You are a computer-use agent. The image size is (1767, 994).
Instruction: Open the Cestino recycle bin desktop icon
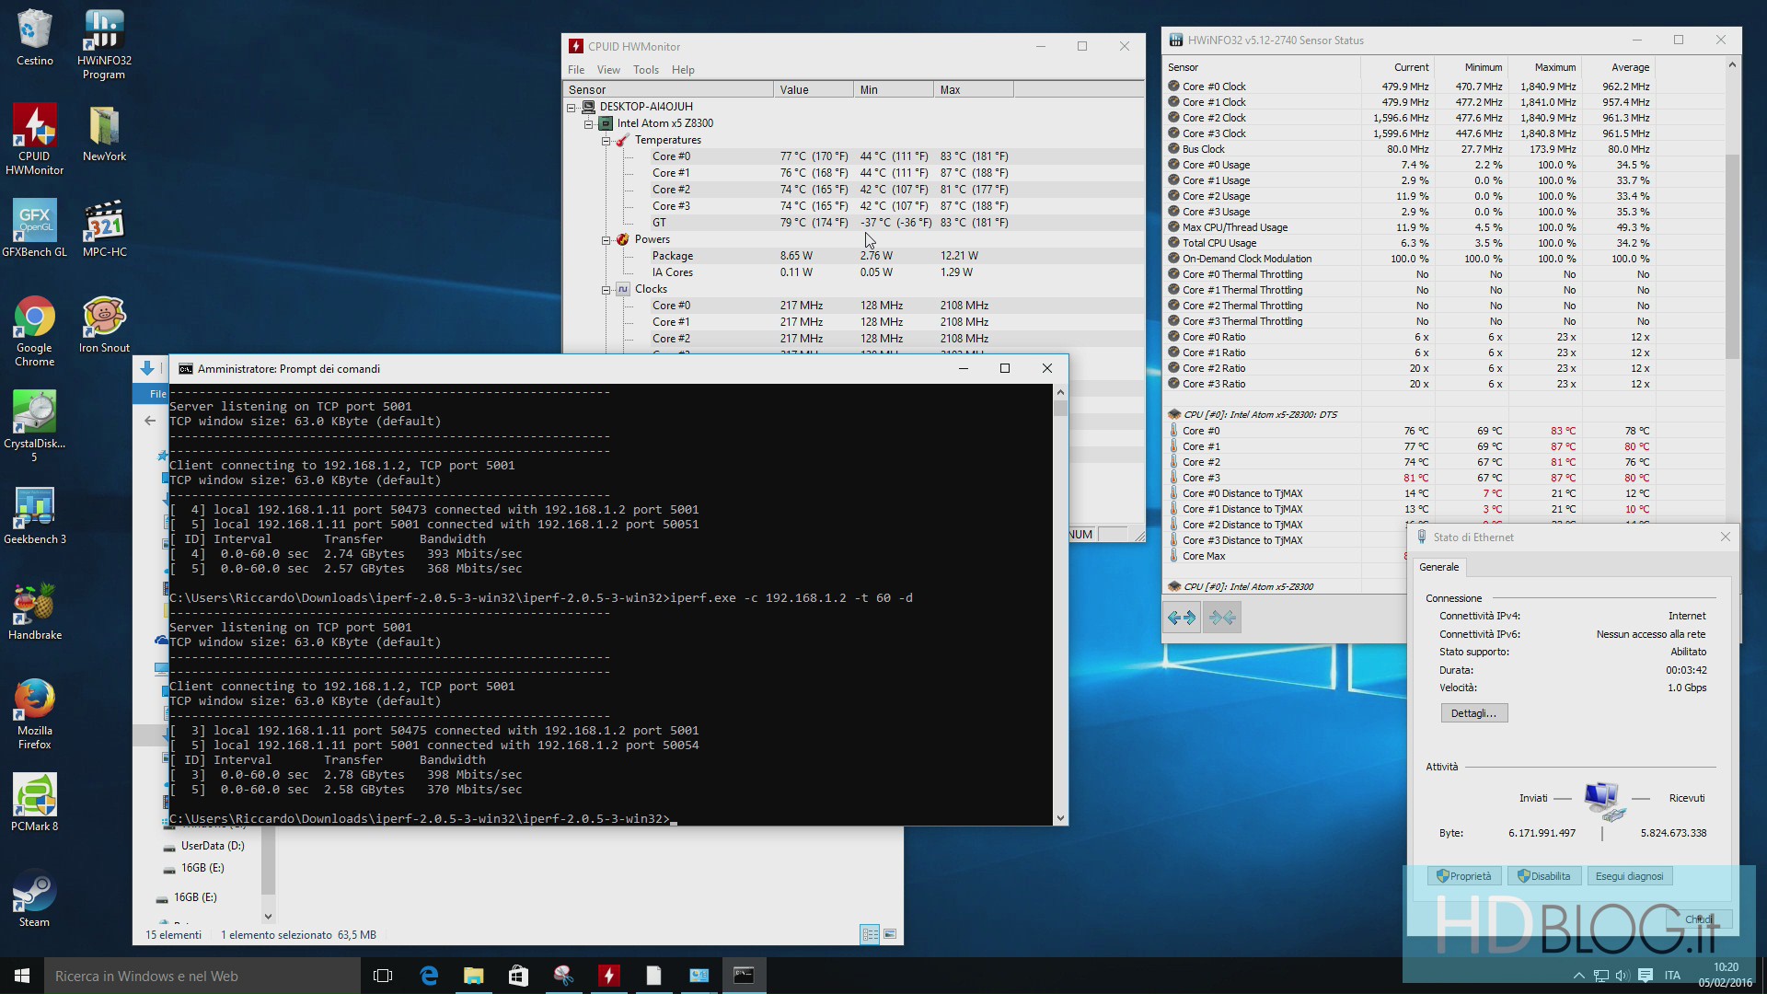click(34, 38)
